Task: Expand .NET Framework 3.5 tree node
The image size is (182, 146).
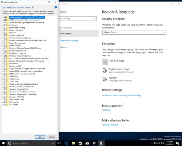Action: (3, 18)
